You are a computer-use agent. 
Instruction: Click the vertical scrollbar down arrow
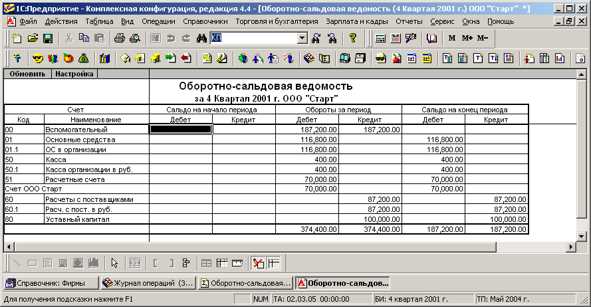(x=581, y=237)
